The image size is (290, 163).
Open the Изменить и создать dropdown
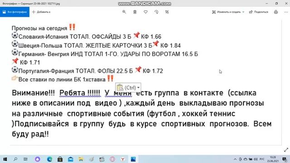(x=228, y=12)
